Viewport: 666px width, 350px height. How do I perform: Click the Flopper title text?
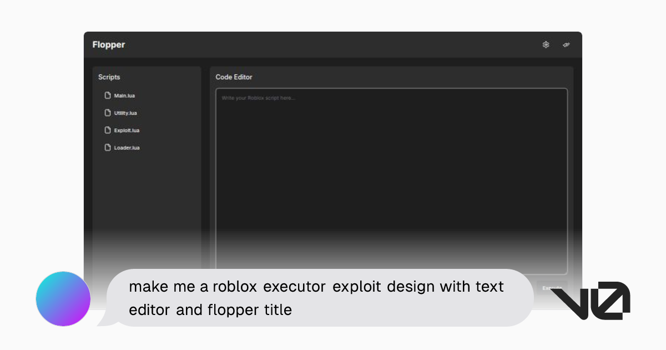coord(109,45)
